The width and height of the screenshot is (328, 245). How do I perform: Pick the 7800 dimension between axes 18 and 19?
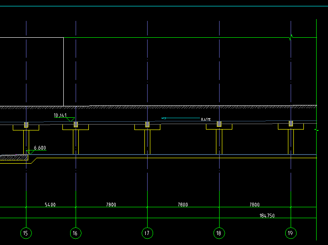(255, 205)
